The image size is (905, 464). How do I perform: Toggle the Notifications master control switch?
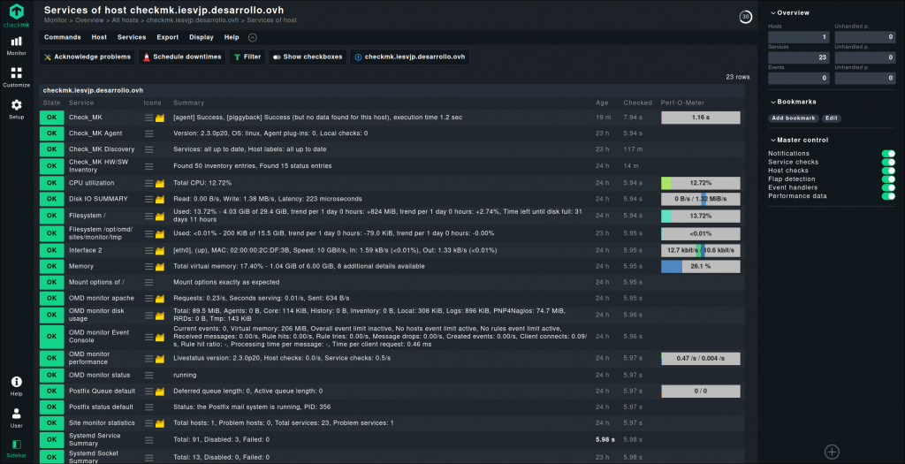[888, 154]
